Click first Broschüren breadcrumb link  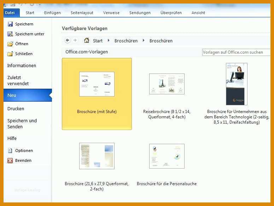tap(126, 41)
